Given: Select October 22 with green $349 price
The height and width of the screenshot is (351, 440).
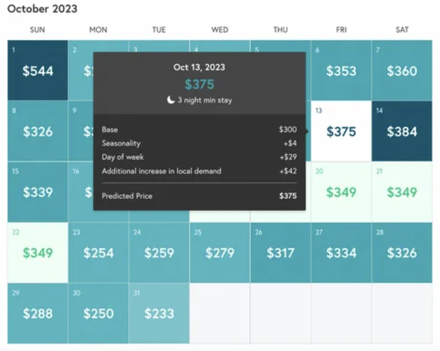Looking at the screenshot, I should pos(37,253).
